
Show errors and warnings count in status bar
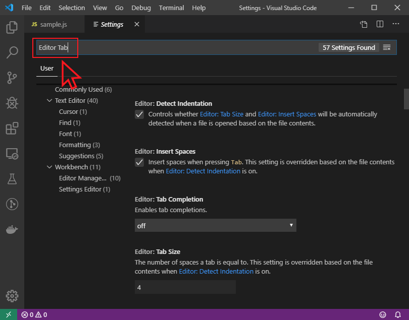[x=34, y=314]
